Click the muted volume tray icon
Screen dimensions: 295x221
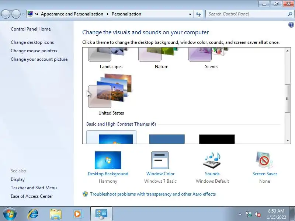tap(257, 214)
